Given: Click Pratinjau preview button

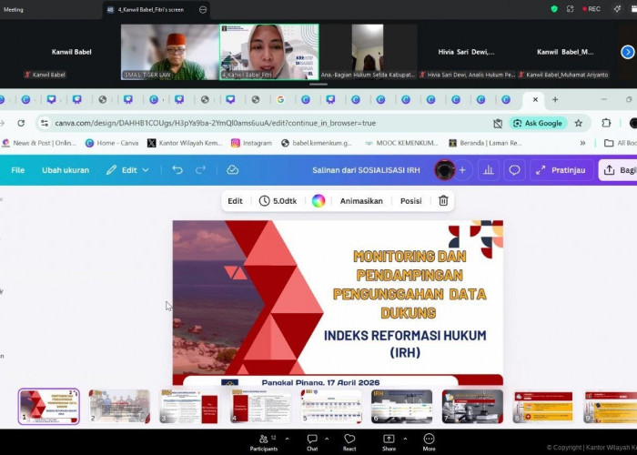Looking at the screenshot, I should tap(561, 170).
